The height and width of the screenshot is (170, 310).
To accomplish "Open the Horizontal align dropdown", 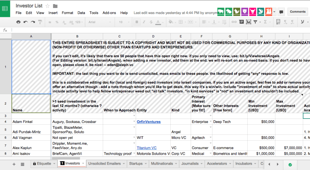I will 205,22.
